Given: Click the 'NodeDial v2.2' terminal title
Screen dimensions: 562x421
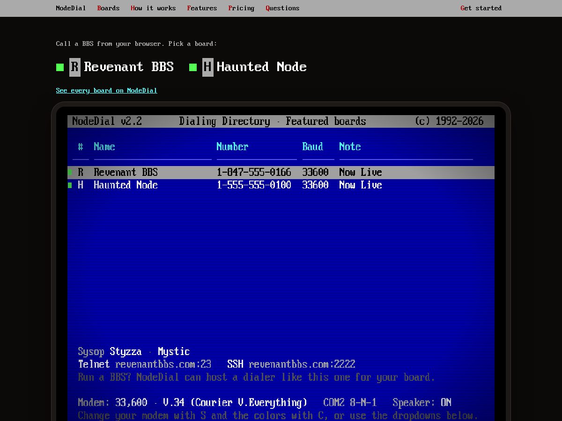Looking at the screenshot, I should 107,122.
